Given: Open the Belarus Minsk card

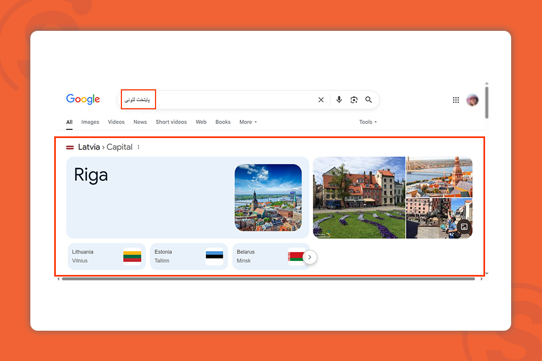Looking at the screenshot, I should click(x=270, y=257).
